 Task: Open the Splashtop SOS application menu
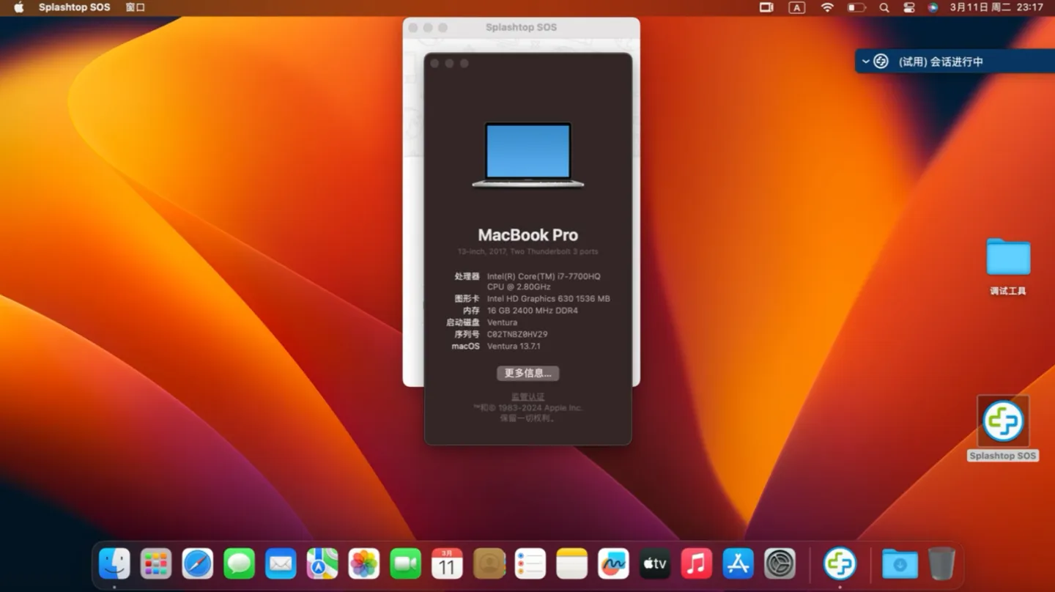click(x=73, y=7)
